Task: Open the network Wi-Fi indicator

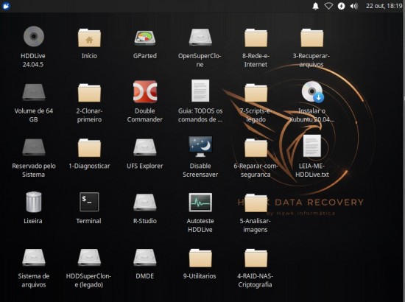Action: (x=328, y=6)
